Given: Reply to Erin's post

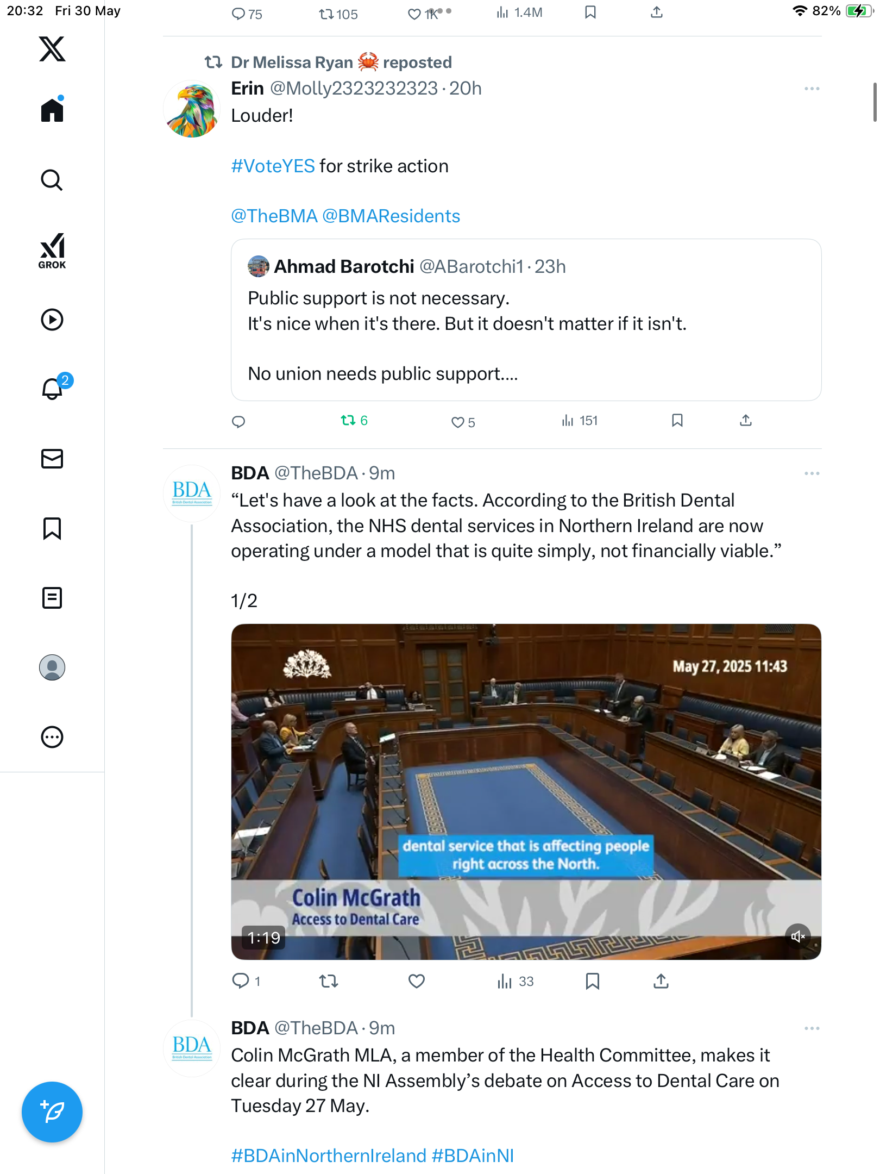Looking at the screenshot, I should [x=238, y=422].
